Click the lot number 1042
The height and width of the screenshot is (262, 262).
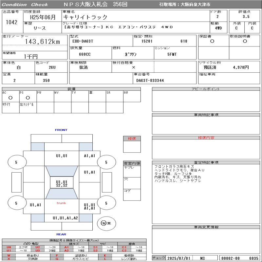11,22
